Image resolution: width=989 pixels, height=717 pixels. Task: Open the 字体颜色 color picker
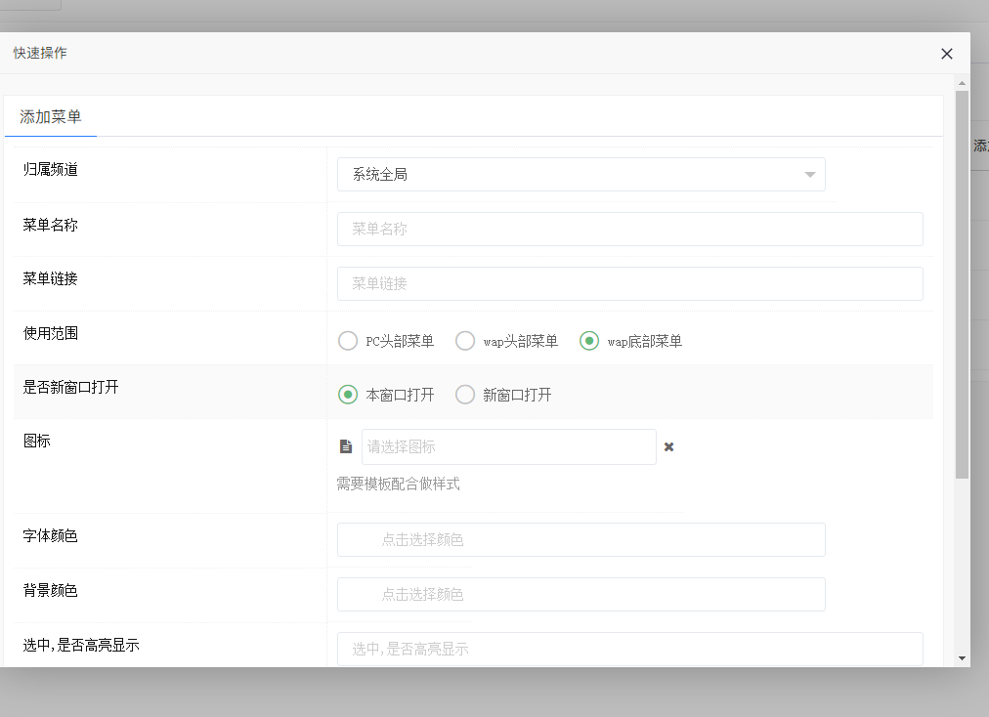(x=580, y=540)
